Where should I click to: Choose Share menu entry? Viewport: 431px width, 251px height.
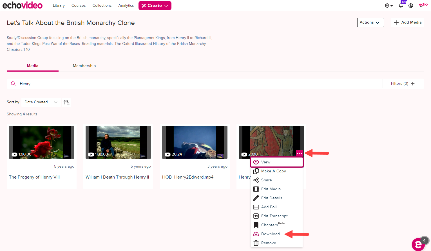click(x=277, y=180)
